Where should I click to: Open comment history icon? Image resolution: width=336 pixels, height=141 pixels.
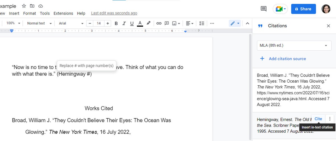(263, 9)
